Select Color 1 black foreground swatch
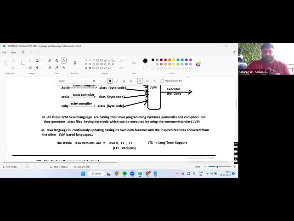 145,61
